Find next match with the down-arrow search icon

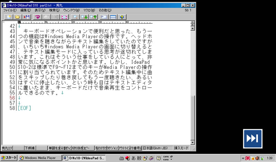84,17
